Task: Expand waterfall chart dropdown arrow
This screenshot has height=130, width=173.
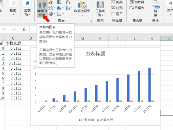Action: coord(72,2)
